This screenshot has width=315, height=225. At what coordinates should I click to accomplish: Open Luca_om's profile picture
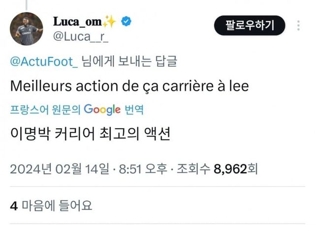[x=27, y=29]
